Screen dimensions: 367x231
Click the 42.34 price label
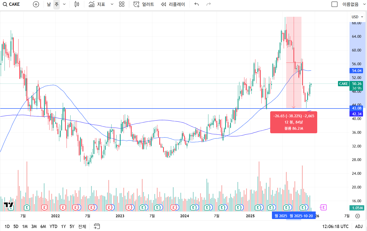click(356, 114)
